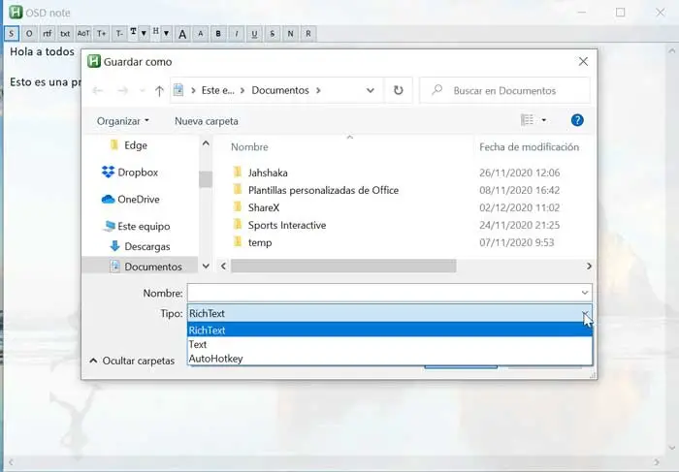Open the view options dropdown arrow

544,120
